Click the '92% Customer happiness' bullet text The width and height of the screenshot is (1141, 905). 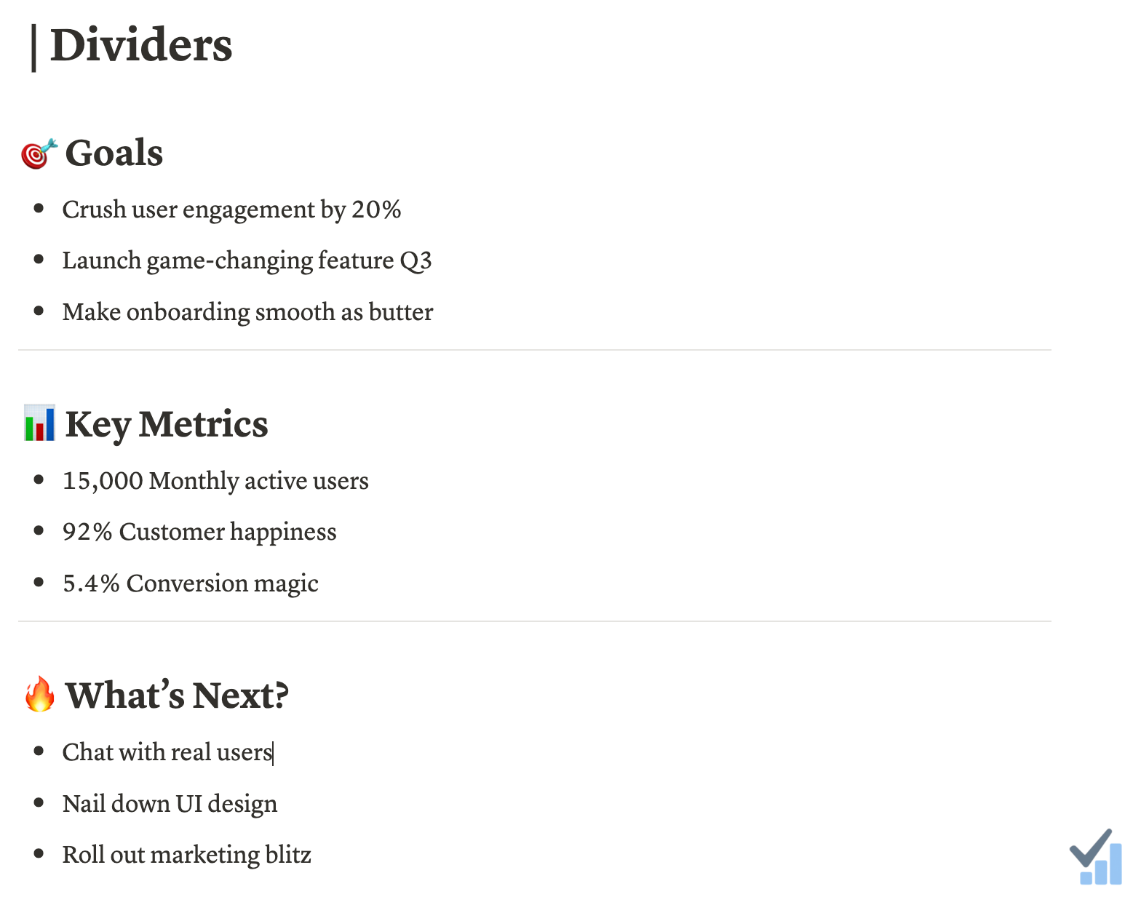pos(199,532)
